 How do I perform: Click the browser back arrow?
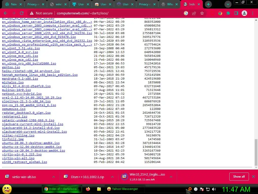(x=6, y=13)
